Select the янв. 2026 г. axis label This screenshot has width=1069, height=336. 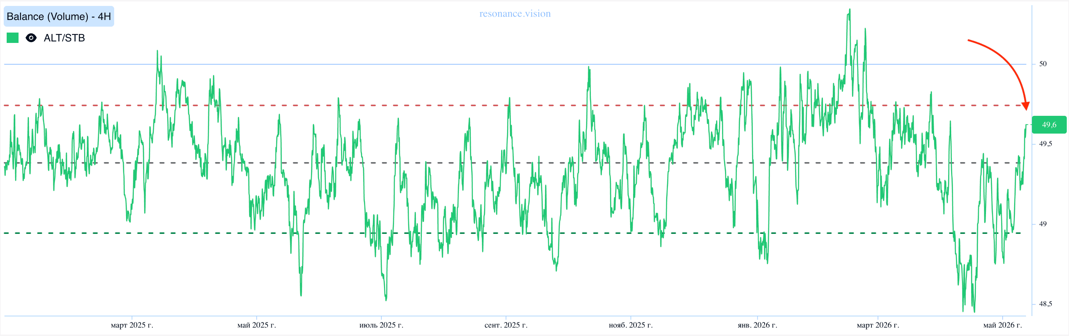(757, 325)
